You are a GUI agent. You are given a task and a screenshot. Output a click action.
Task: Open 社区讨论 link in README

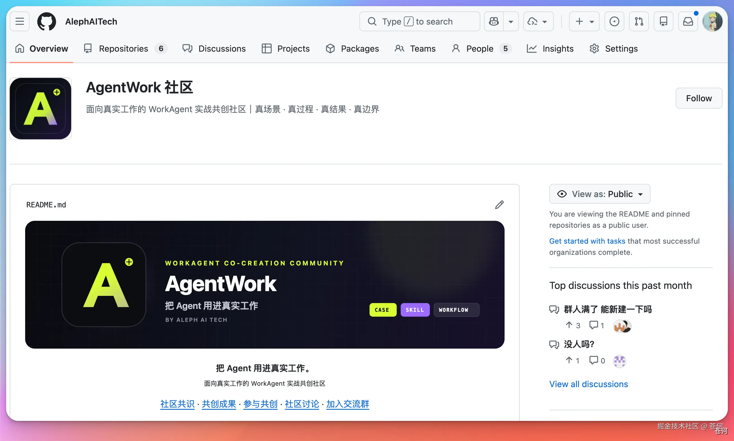tap(302, 404)
